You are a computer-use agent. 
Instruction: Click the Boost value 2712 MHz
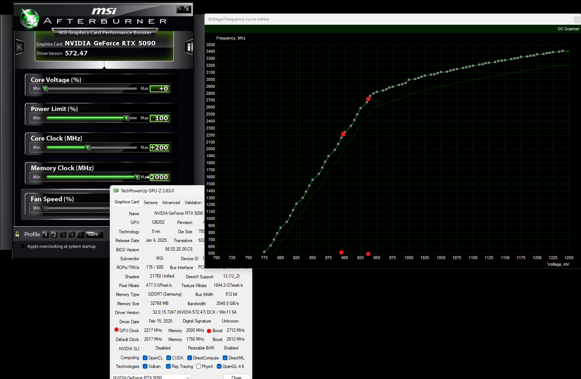click(236, 330)
